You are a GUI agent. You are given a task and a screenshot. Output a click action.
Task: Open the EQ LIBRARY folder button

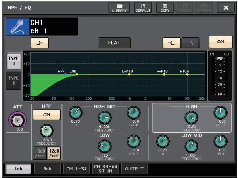(119, 8)
